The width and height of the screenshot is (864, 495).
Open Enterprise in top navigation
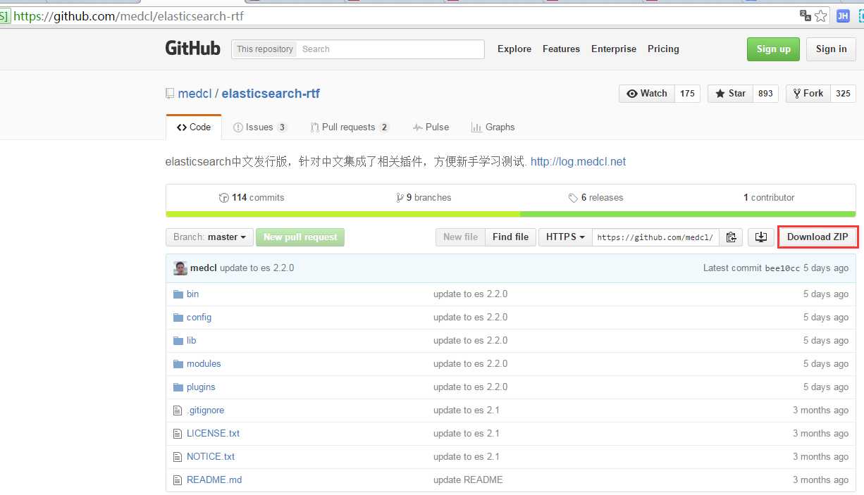tap(614, 49)
